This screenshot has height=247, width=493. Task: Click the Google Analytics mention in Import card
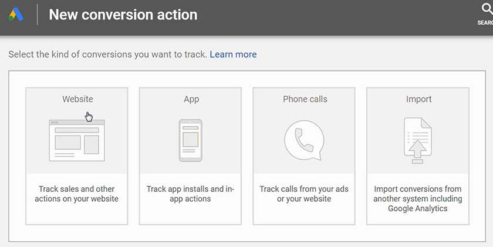417,208
